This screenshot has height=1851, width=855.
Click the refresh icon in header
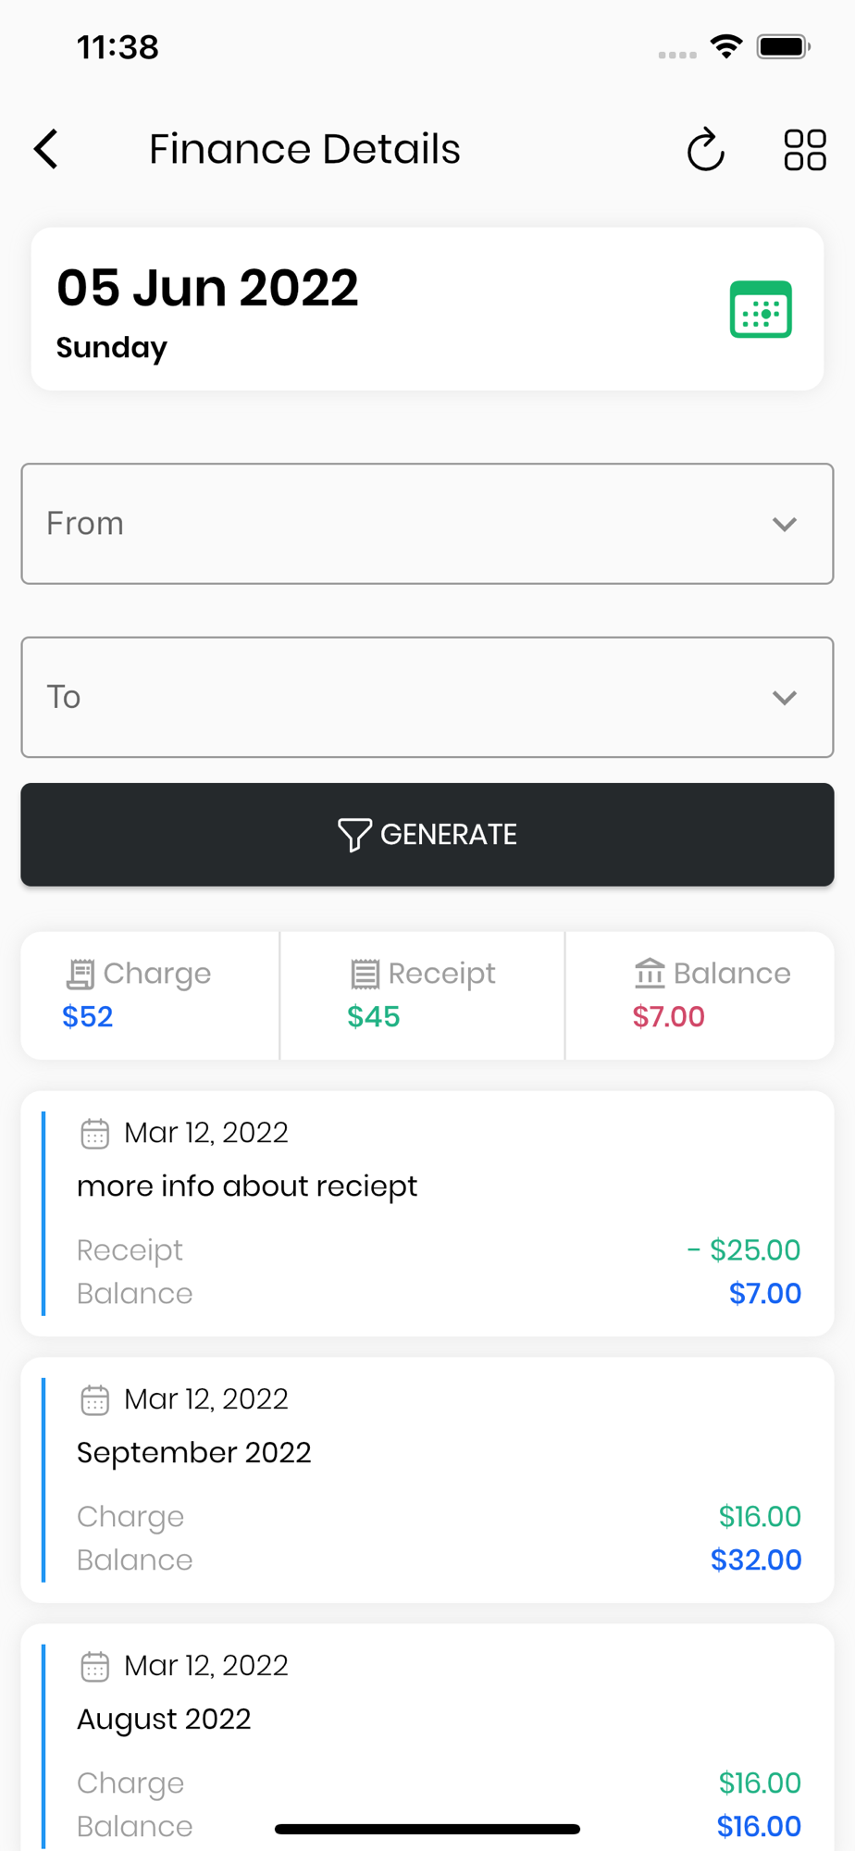705,150
